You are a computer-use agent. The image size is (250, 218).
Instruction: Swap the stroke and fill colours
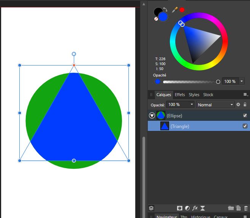[x=166, y=9]
